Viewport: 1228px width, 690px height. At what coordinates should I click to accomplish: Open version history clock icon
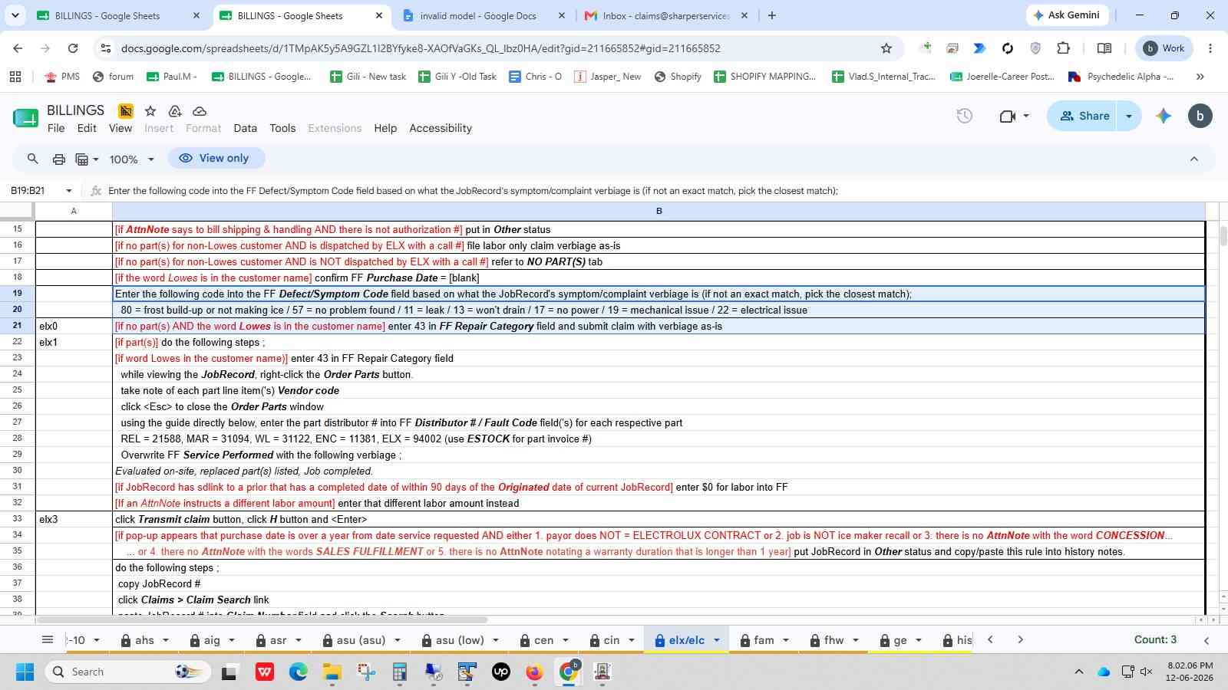[x=965, y=116]
